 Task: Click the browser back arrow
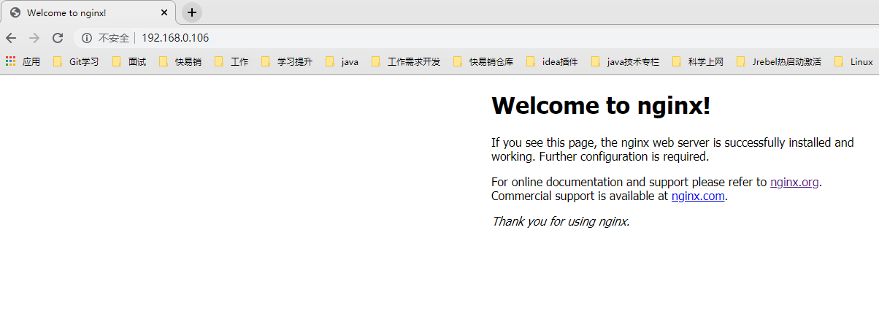(x=11, y=38)
